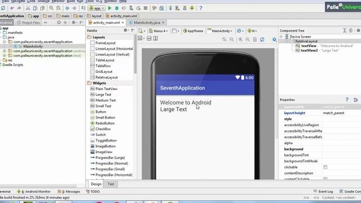The image size is (361, 203).
Task: Open the Project Files view tab
Action: point(29,23)
